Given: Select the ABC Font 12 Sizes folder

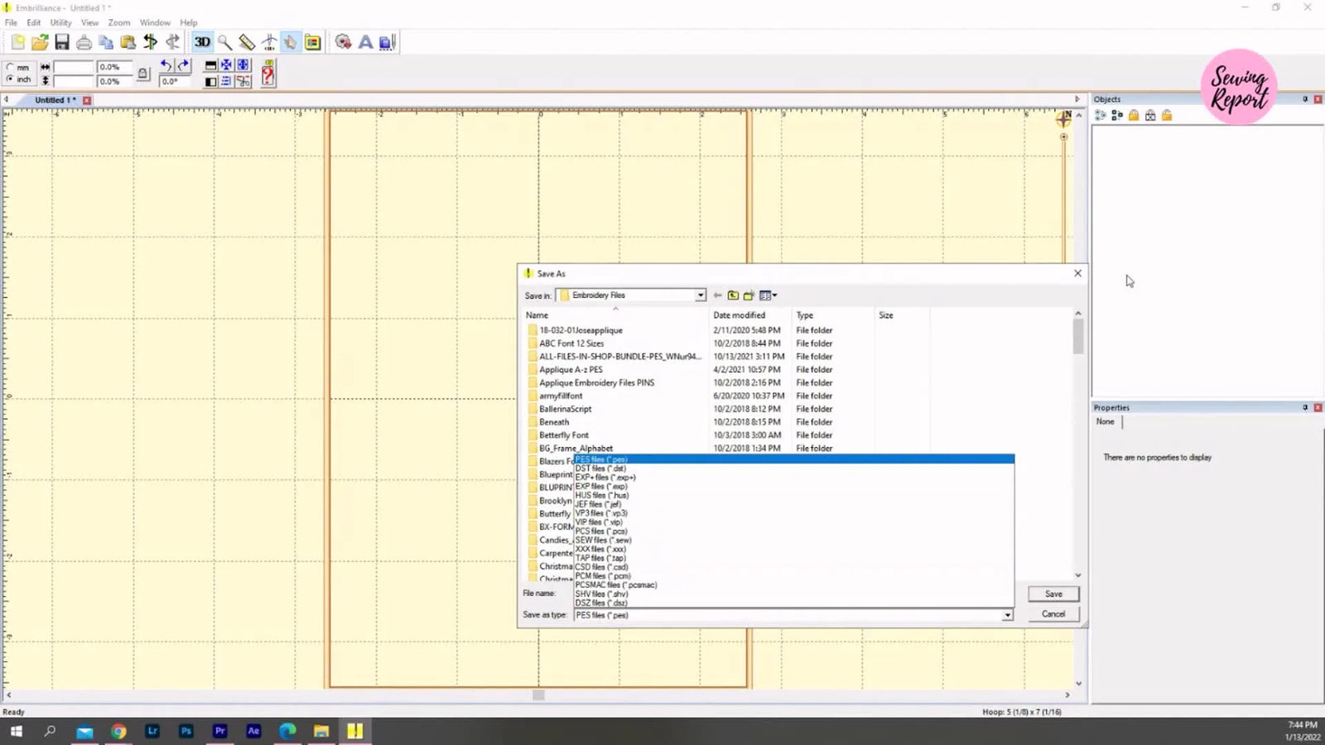Looking at the screenshot, I should tap(571, 344).
